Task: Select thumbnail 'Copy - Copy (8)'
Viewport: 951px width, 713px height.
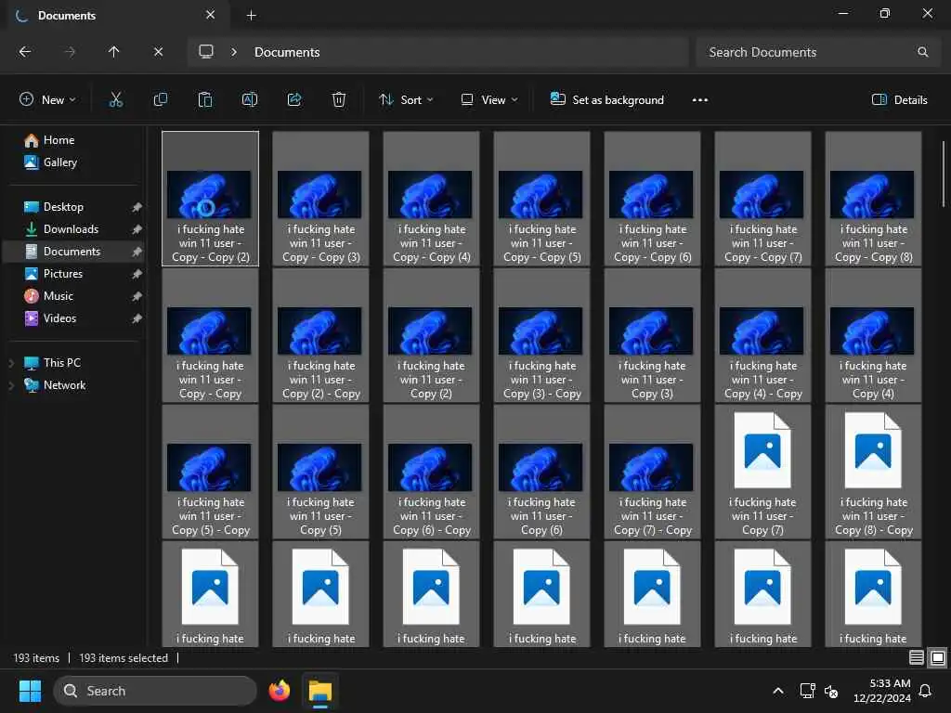Action: pos(873,199)
